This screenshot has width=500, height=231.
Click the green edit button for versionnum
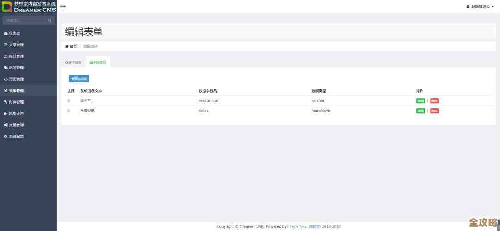coord(420,100)
